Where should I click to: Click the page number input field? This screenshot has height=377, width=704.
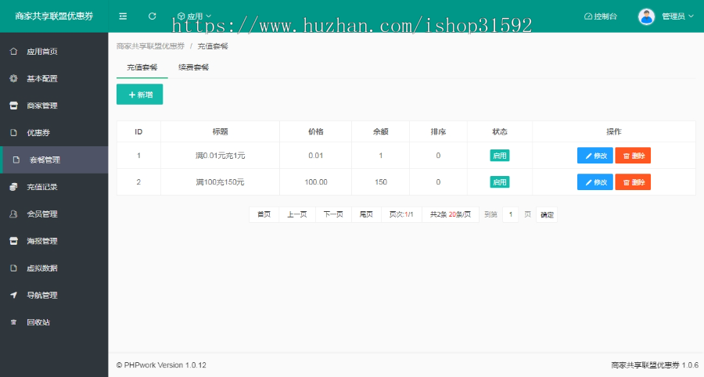coord(511,214)
